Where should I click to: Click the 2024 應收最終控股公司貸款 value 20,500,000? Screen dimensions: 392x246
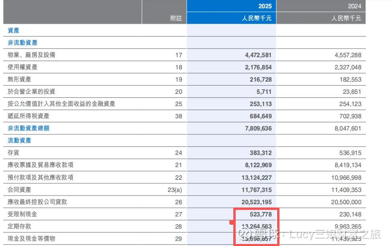coord(345,202)
